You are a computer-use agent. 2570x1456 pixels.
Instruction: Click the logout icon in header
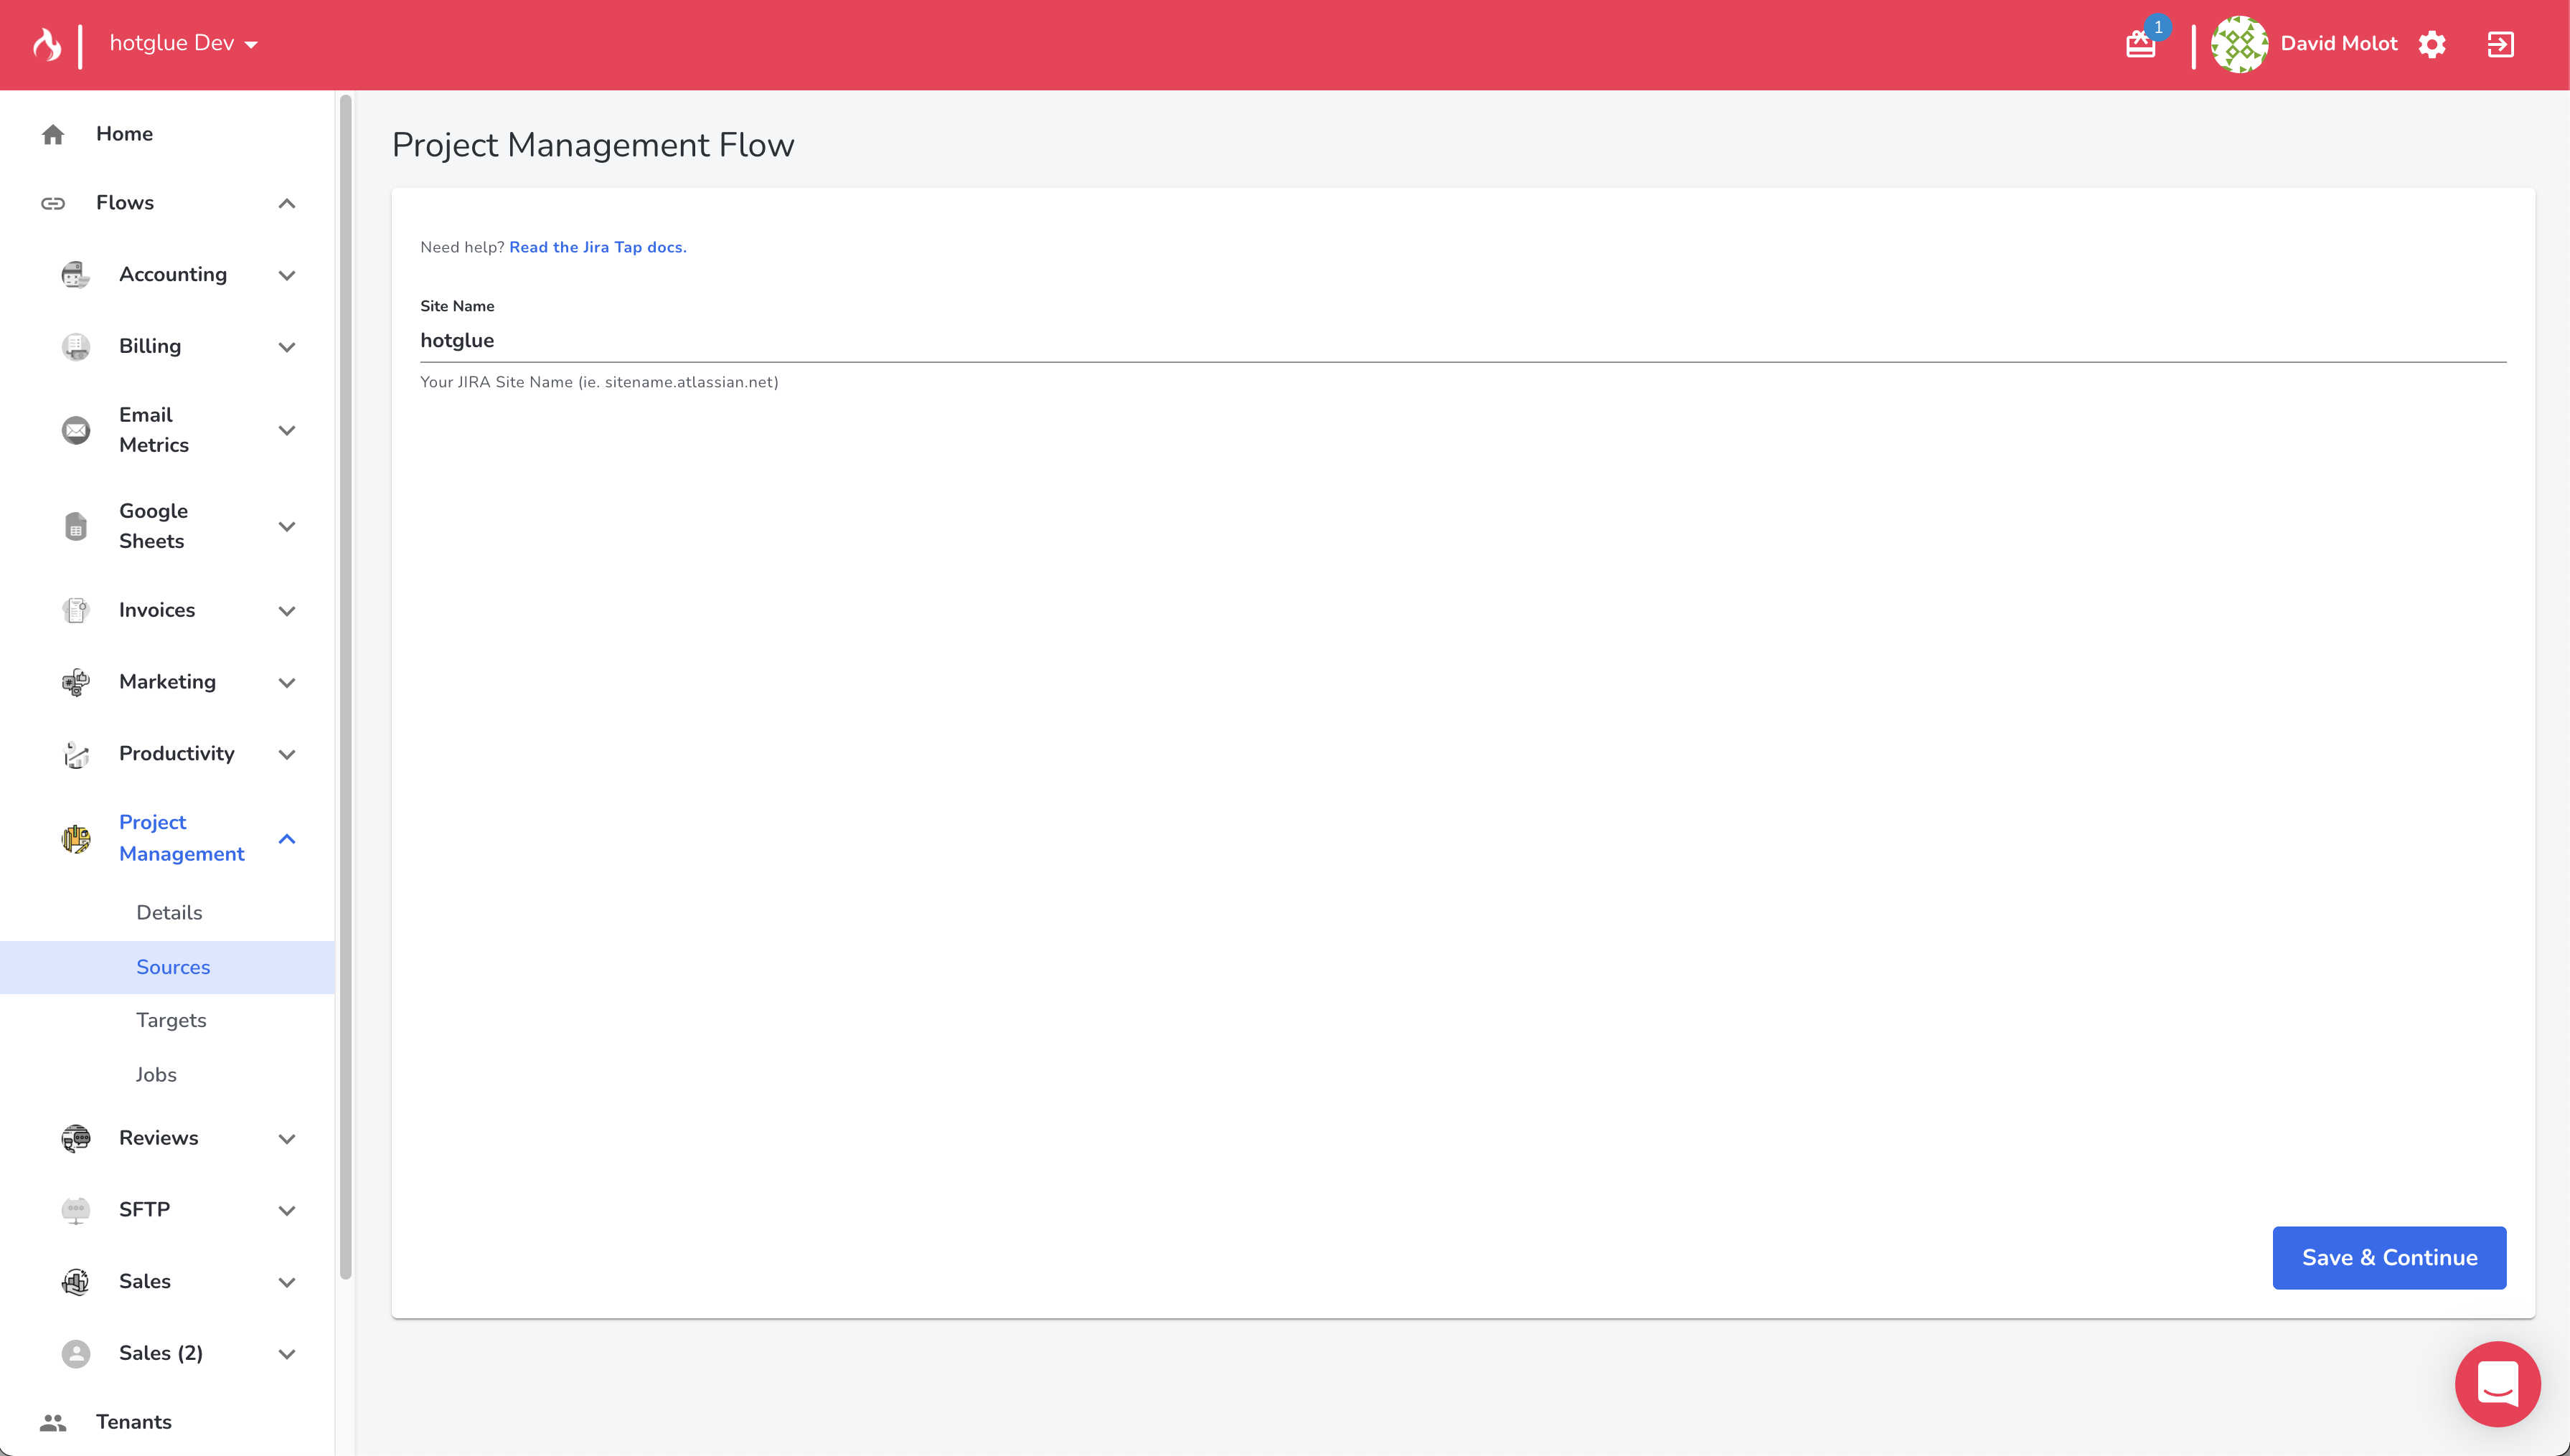2500,44
